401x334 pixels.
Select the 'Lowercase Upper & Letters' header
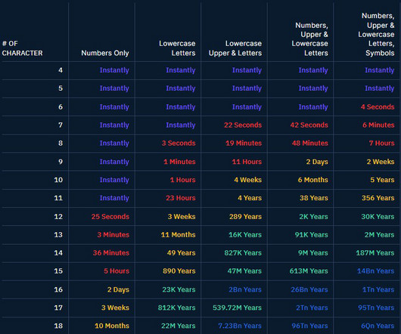point(235,48)
